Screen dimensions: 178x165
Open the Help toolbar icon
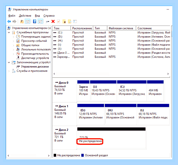(34, 22)
